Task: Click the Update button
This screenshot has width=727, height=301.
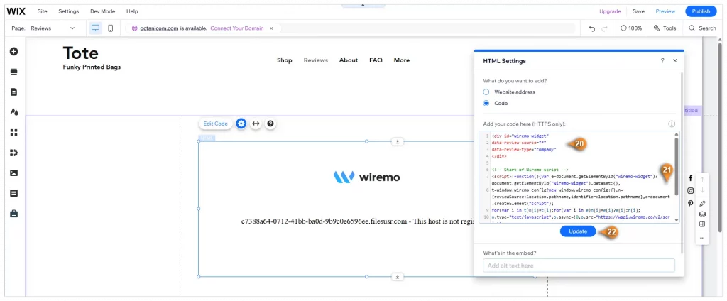Action: click(x=578, y=231)
